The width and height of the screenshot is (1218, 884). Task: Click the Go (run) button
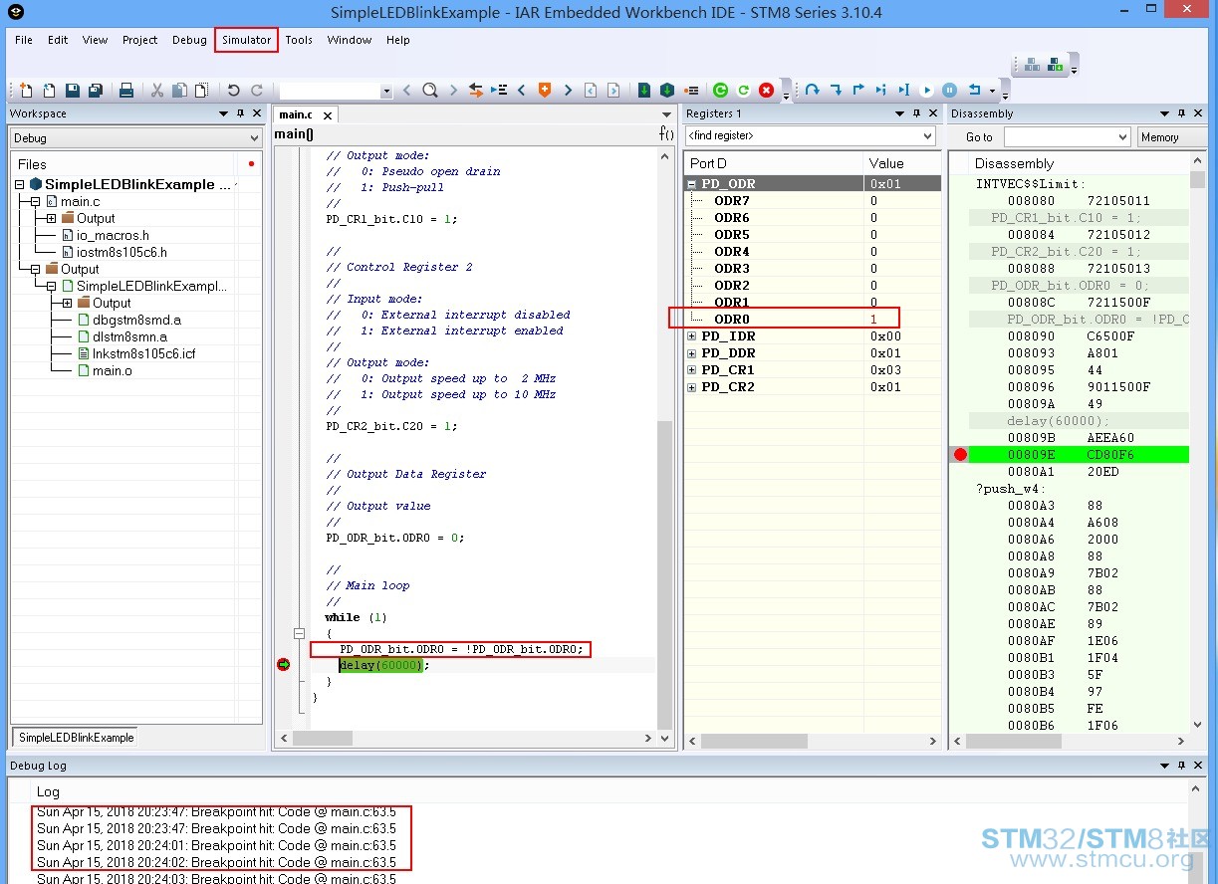pyautogui.click(x=927, y=91)
